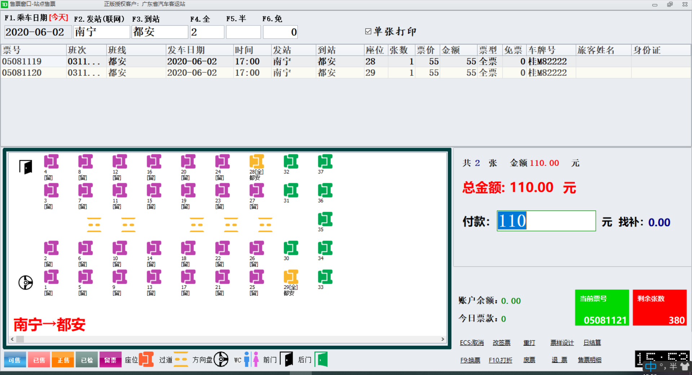Select available seat 30

tap(290, 248)
